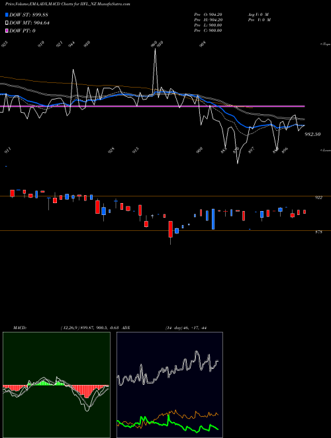Click the white DOW MT legend swatch
The height and width of the screenshot is (438, 331).
click(x=7, y=23)
